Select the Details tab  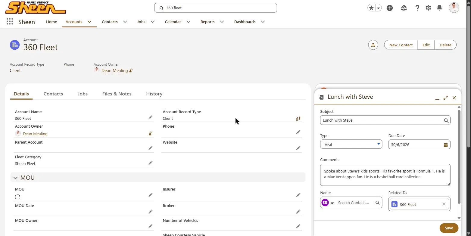pyautogui.click(x=21, y=94)
